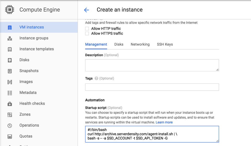
Task: Go back using the blue arrow
Action: 87,10
